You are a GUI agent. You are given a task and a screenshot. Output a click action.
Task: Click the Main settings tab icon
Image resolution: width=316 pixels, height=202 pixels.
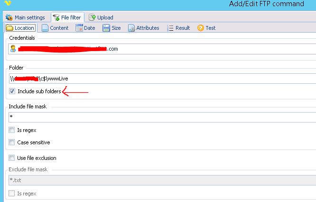[x=9, y=18]
